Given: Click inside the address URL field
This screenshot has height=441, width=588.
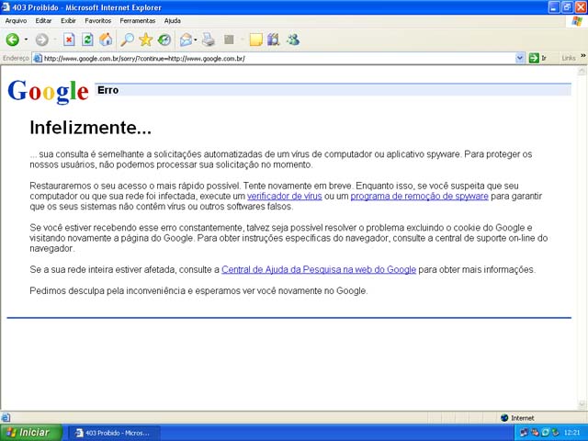Looking at the screenshot, I should click(279, 59).
